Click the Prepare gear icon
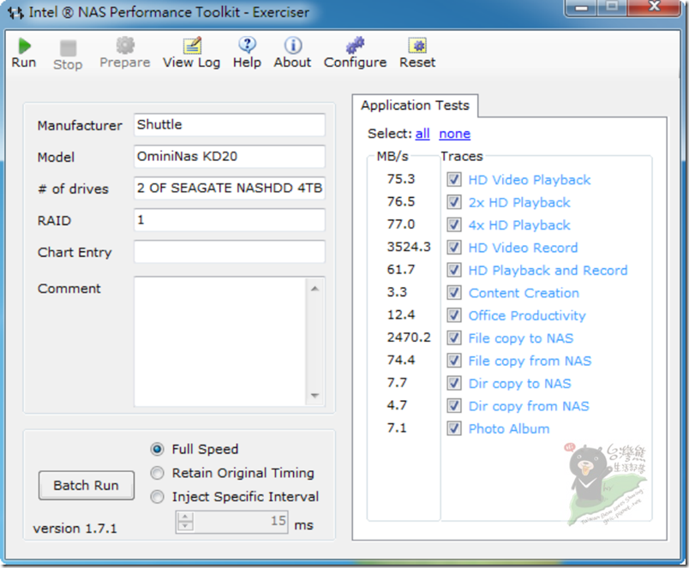This screenshot has width=689, height=568. tap(125, 45)
